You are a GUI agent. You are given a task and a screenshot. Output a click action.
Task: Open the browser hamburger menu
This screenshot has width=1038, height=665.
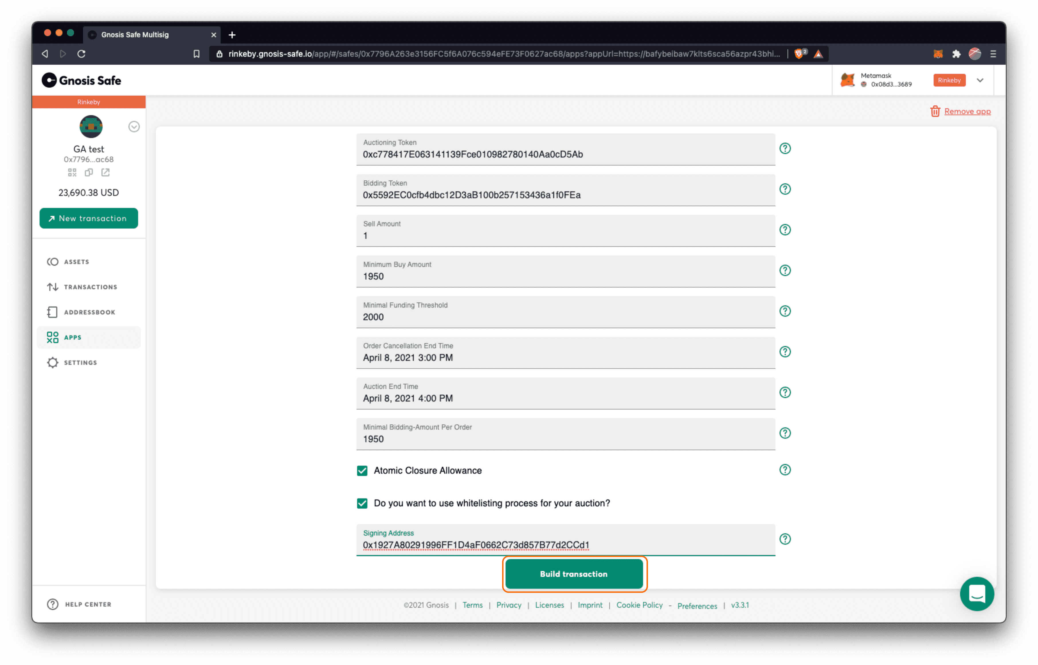coord(993,54)
